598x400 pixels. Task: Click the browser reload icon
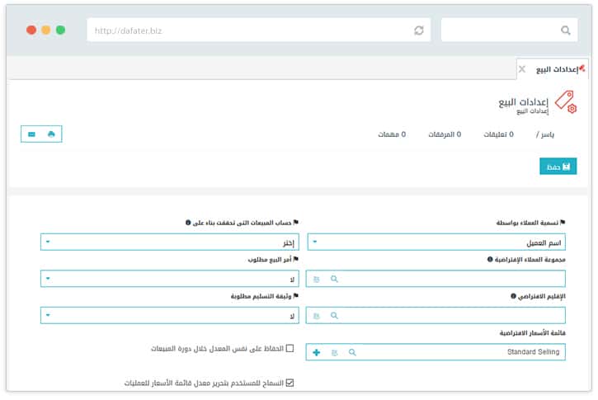[419, 31]
